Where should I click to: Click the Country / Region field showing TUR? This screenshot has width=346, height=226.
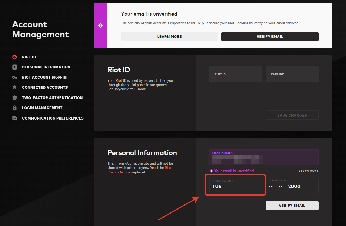(236, 185)
